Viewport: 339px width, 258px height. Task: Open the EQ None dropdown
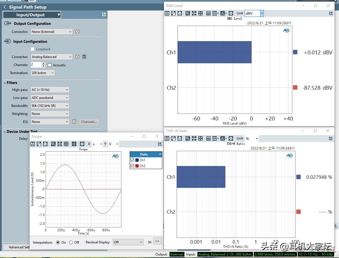50,122
